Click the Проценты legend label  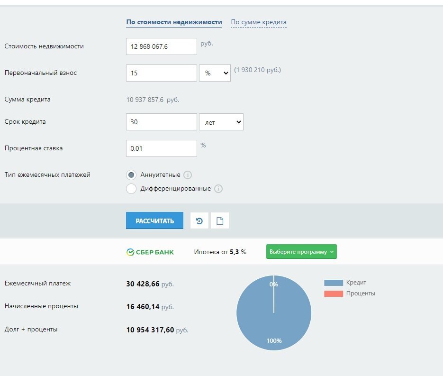[x=361, y=293]
